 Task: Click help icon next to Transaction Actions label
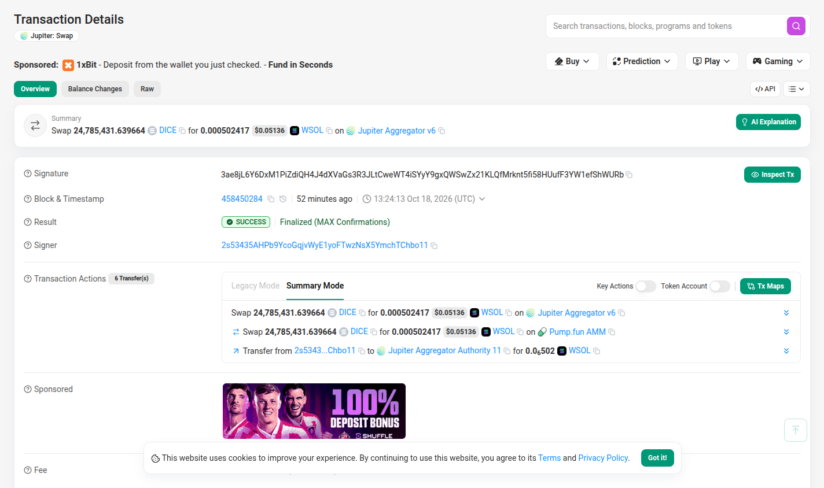pyautogui.click(x=28, y=279)
